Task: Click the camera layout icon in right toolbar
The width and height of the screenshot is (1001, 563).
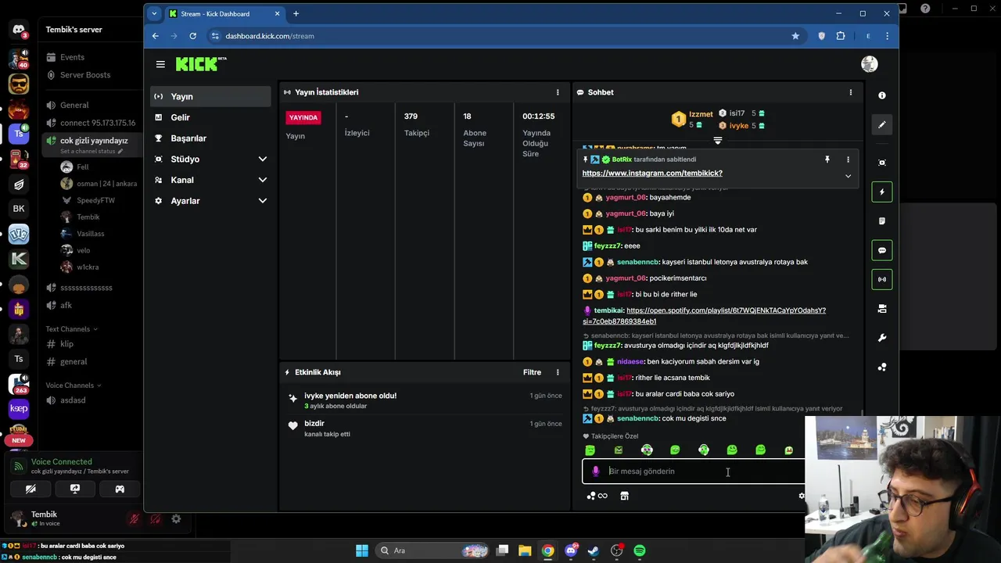Action: (x=882, y=309)
